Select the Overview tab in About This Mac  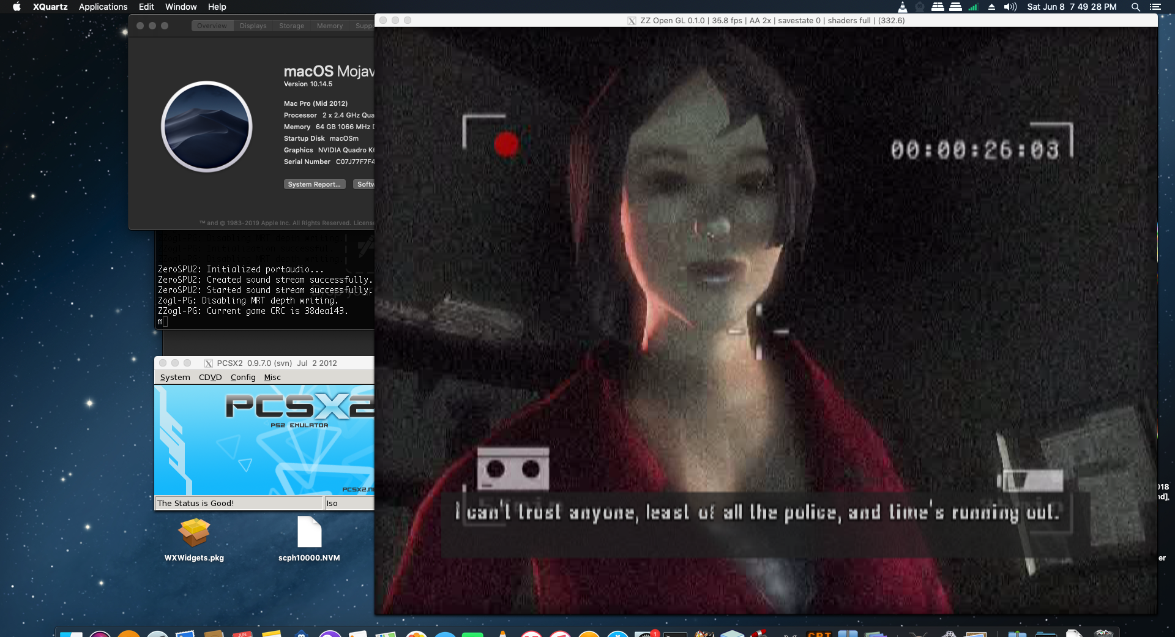212,26
